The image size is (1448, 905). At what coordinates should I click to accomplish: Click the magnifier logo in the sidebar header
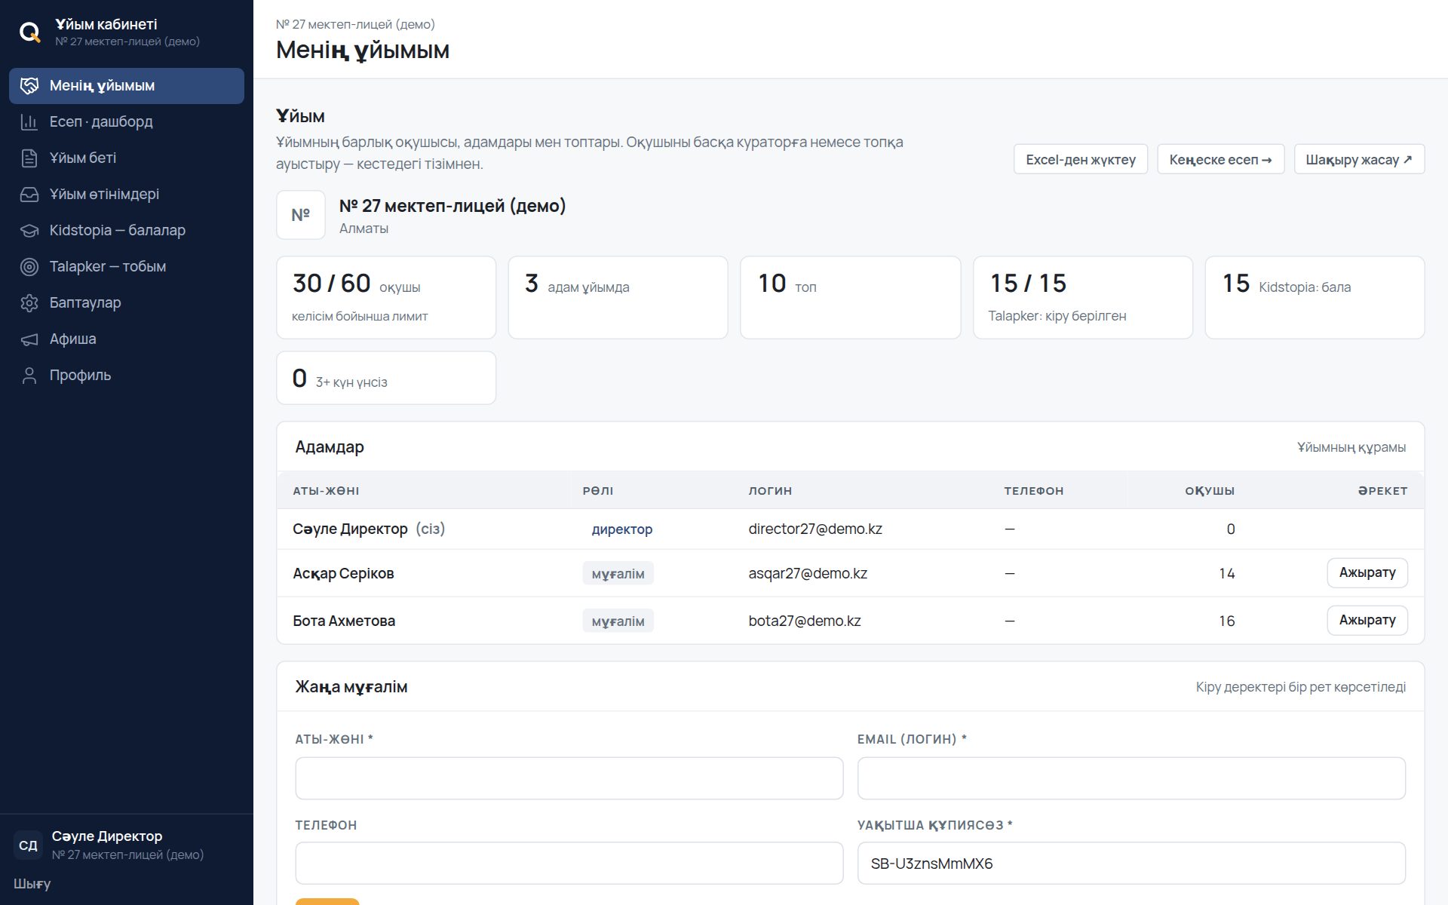[x=30, y=32]
